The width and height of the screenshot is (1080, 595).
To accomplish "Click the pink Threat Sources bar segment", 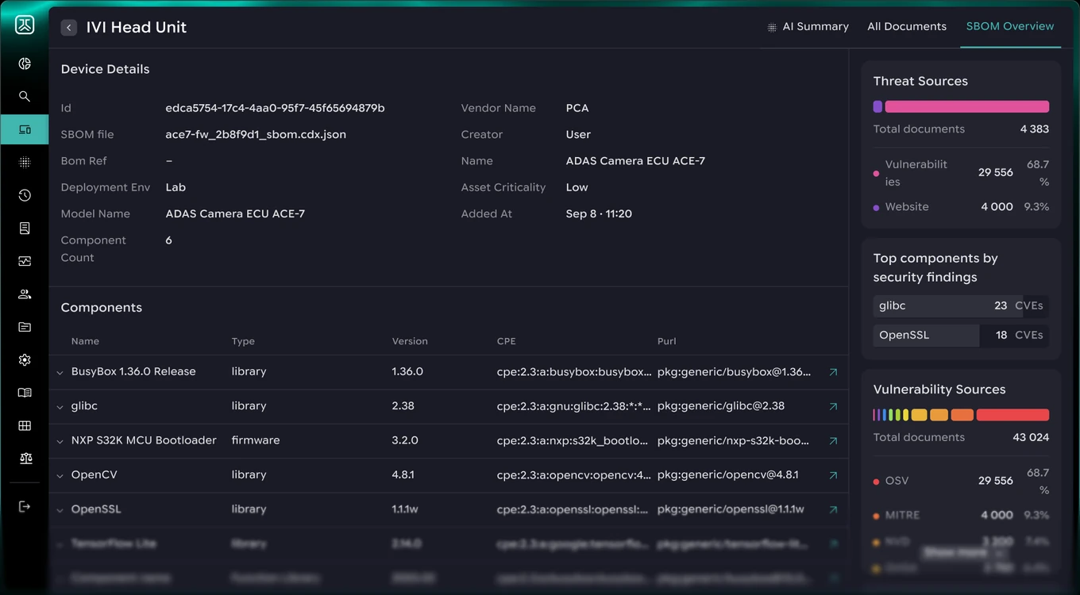I will [x=966, y=106].
